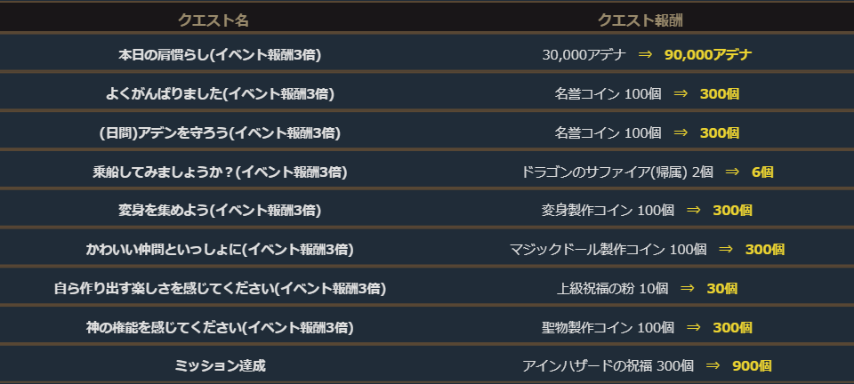854x384 pixels.
Task: Select the (日間)アデンを守ろう quest row
Action: [219, 132]
